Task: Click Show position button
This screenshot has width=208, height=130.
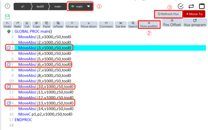Action: click(149, 25)
